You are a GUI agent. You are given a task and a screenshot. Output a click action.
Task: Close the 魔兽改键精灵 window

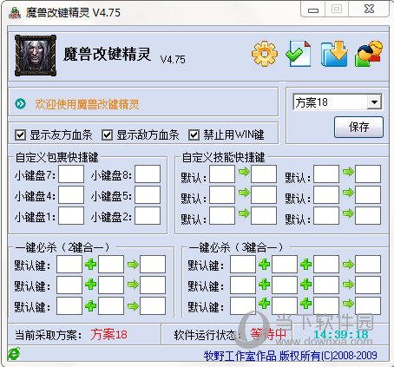click(x=369, y=10)
